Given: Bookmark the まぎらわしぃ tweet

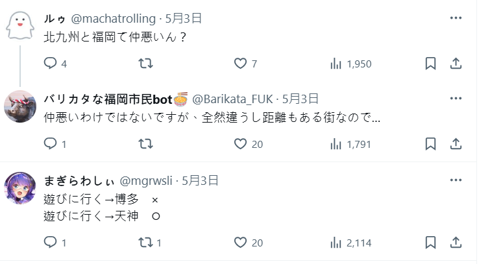Looking at the screenshot, I should pyautogui.click(x=430, y=243).
